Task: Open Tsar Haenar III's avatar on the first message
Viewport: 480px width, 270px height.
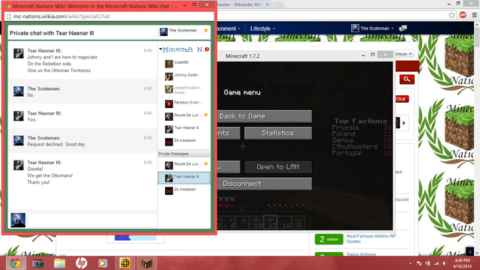Action: point(18,53)
